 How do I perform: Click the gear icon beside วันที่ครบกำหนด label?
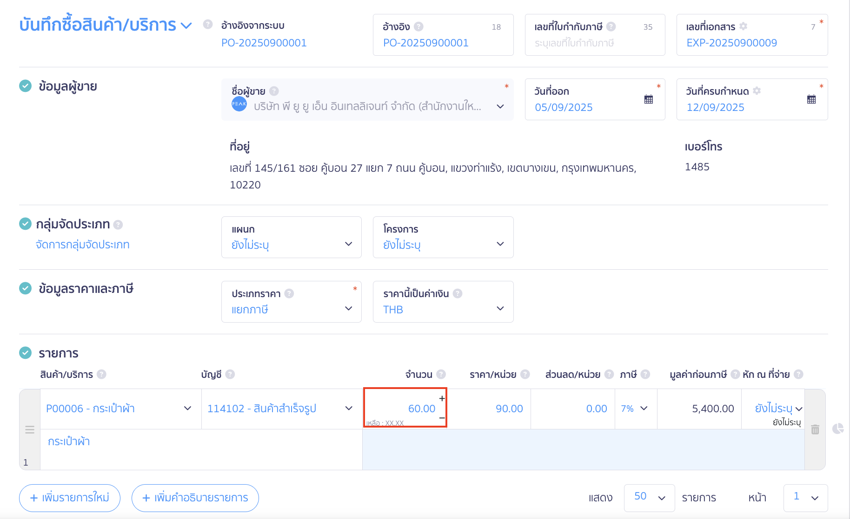pos(758,91)
